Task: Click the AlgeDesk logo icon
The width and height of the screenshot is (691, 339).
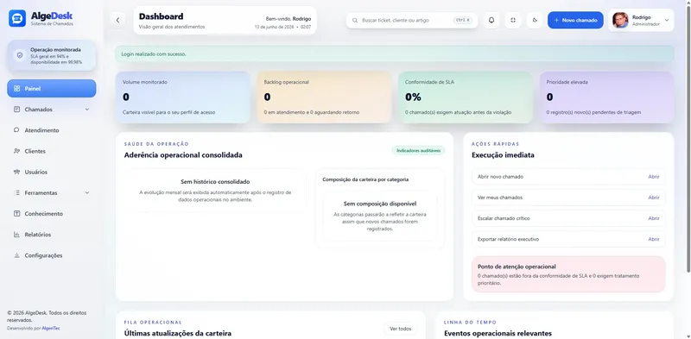Action: [17, 18]
